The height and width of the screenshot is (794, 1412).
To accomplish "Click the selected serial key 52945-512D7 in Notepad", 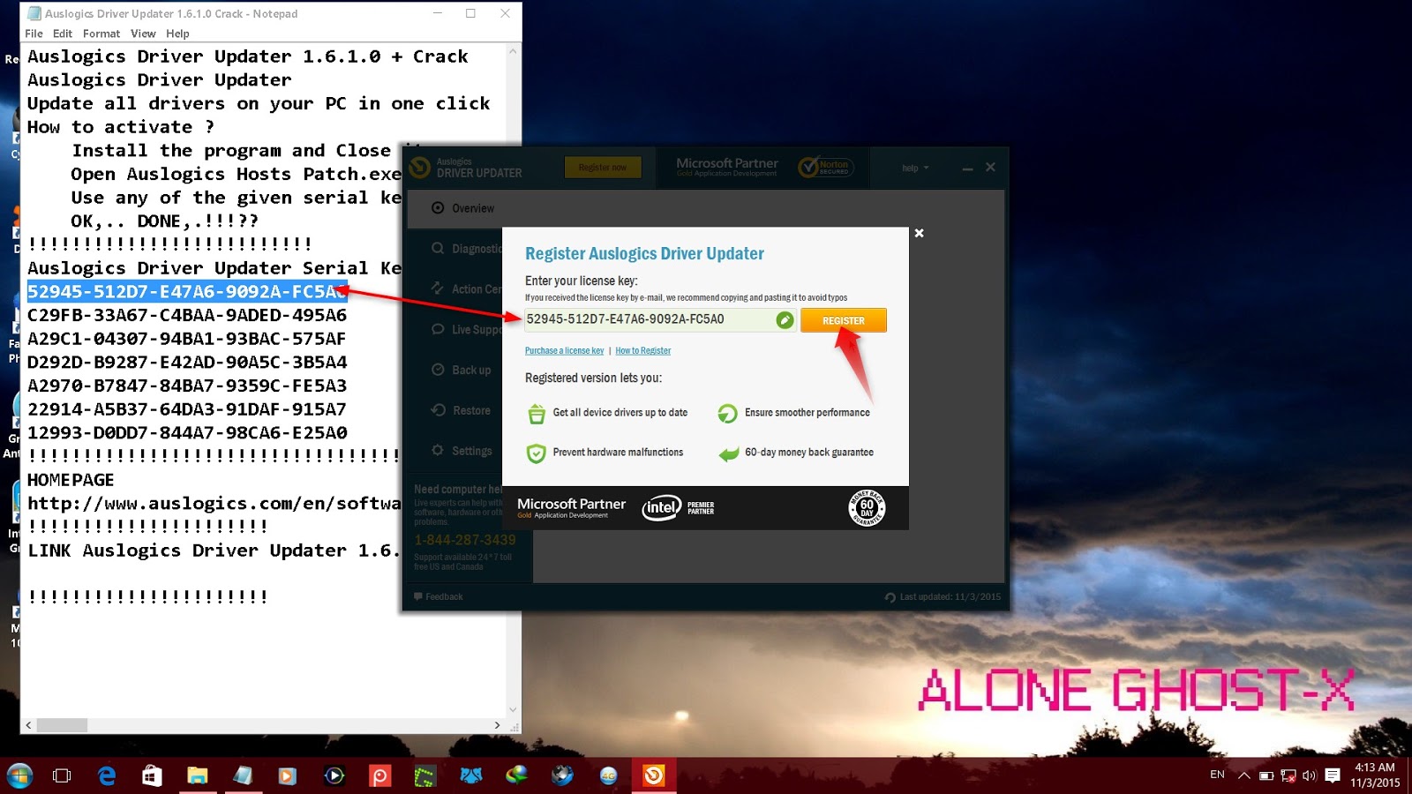I will click(x=186, y=292).
